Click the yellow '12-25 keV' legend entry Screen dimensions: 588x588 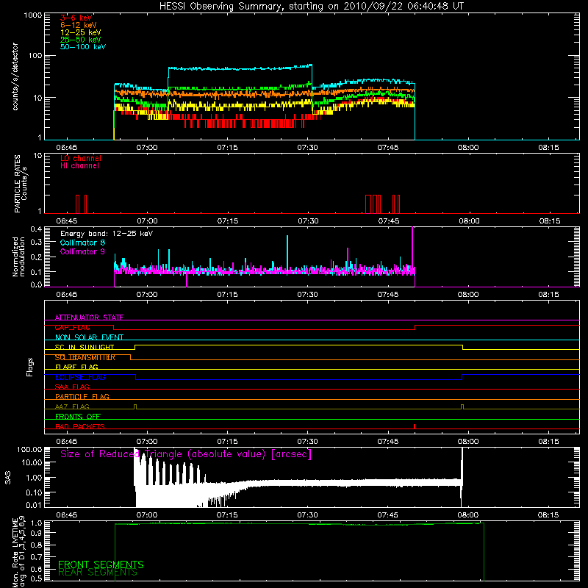81,32
